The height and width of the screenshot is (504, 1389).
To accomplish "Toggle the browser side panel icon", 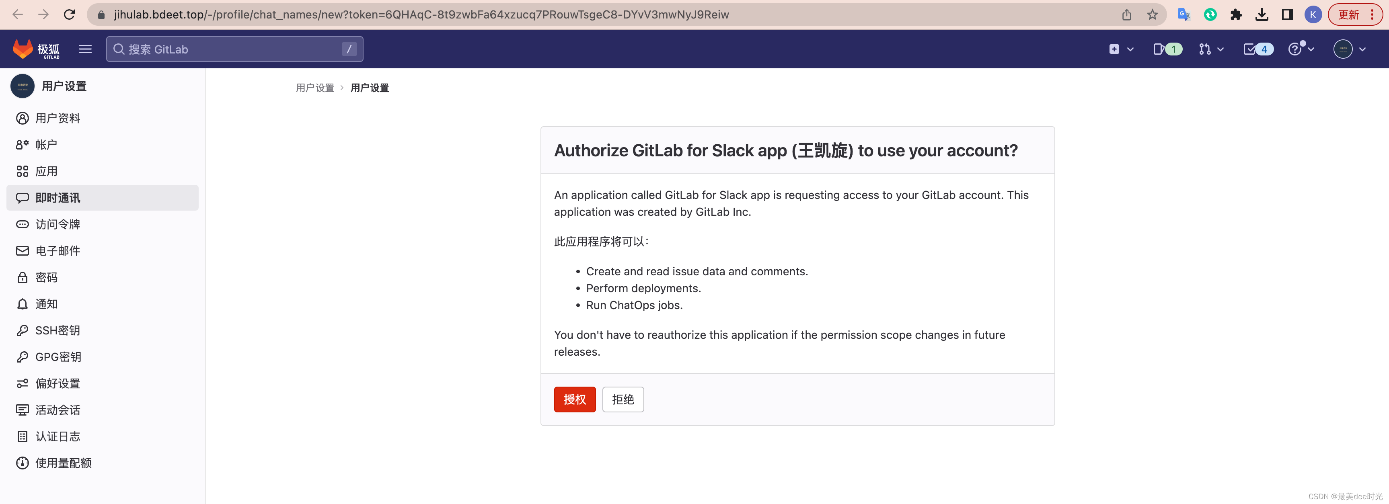I will [1288, 14].
